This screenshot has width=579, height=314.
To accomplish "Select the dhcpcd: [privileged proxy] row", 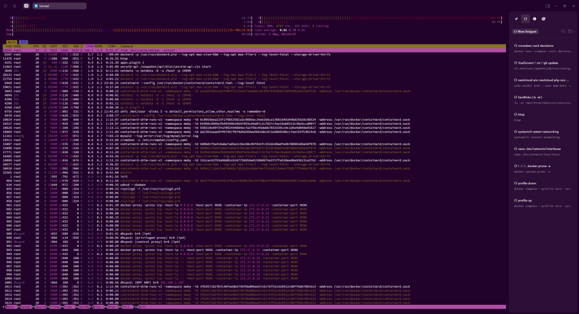I will tap(254, 238).
